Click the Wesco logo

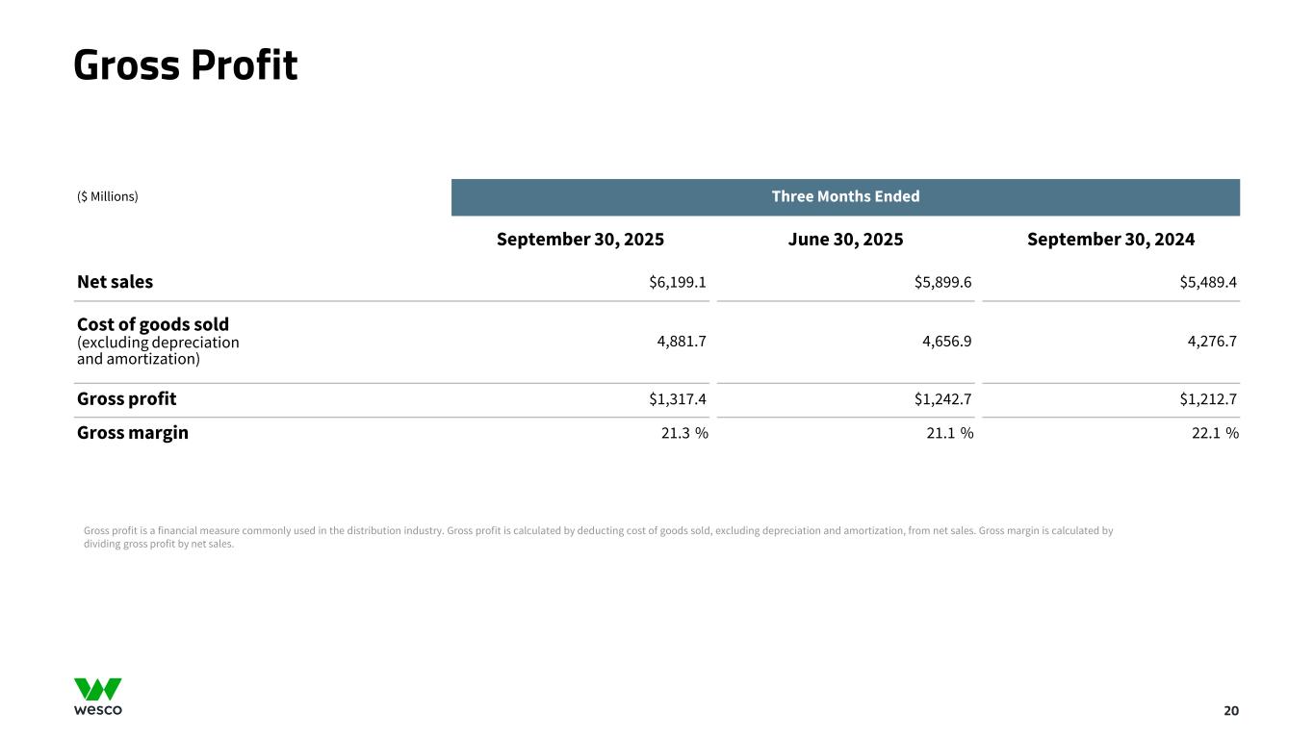coord(98,697)
